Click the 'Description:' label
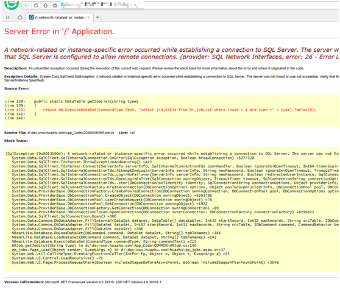 [x=16, y=68]
